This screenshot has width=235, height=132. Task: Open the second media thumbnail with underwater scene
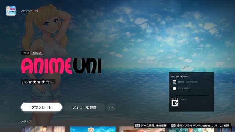(x=93, y=129)
